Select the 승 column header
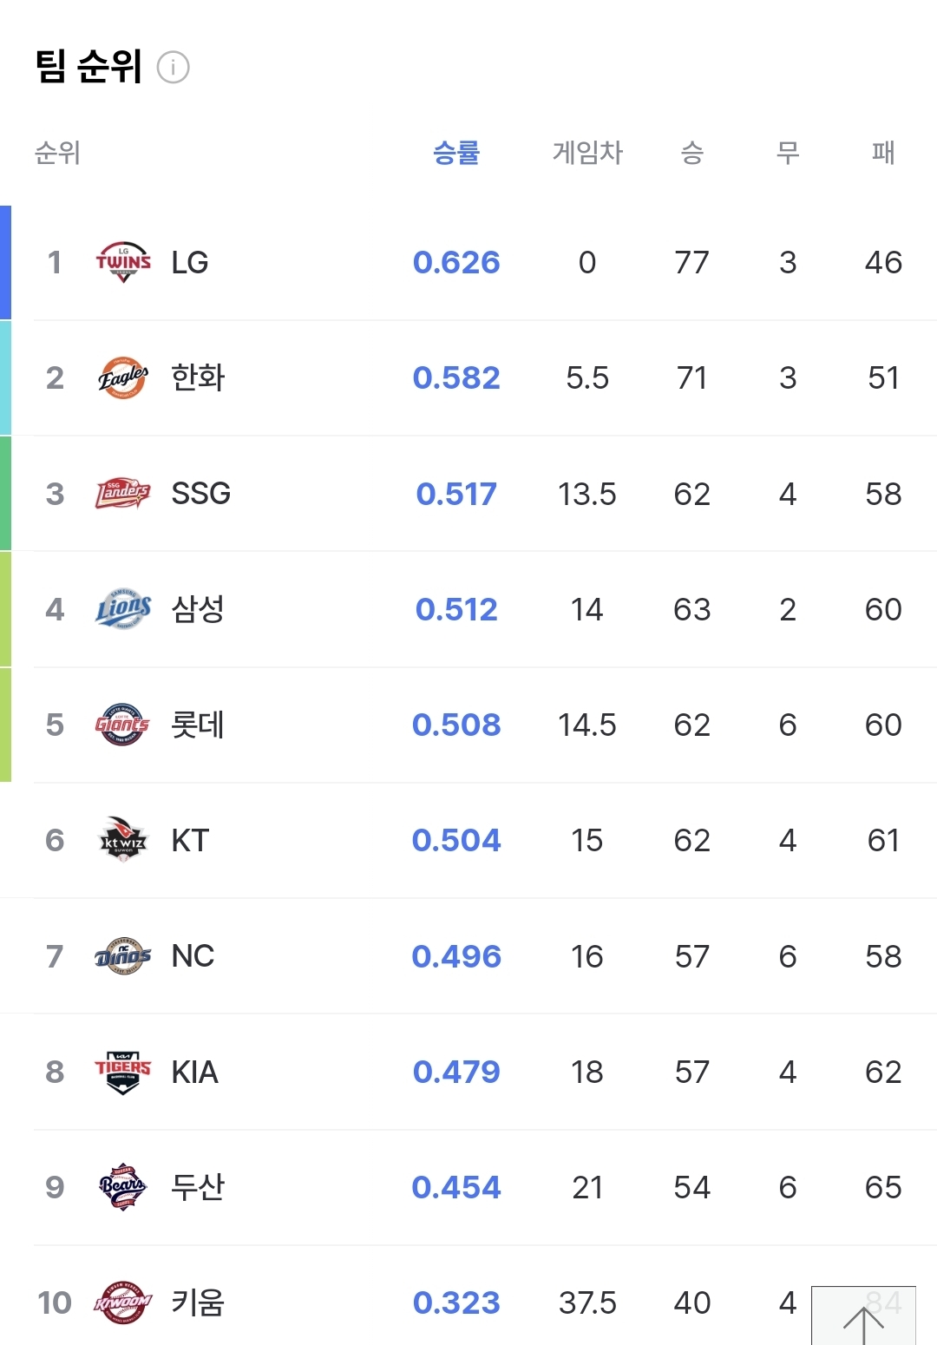The height and width of the screenshot is (1345, 937). [691, 153]
